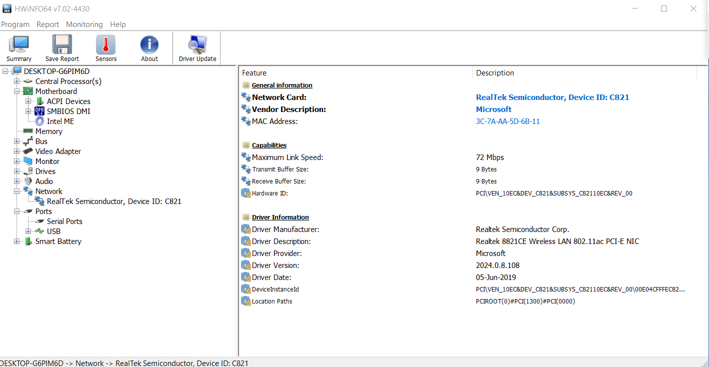Click the Ports tree icon
Viewport: 709px width, 367px height.
click(28, 211)
